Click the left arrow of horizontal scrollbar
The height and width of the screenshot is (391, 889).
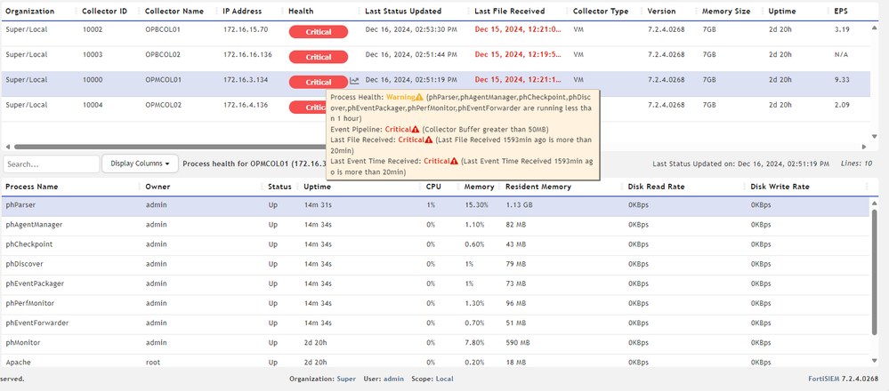click(7, 147)
